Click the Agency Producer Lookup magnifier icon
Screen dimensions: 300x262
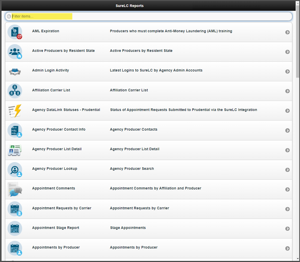coord(15,170)
